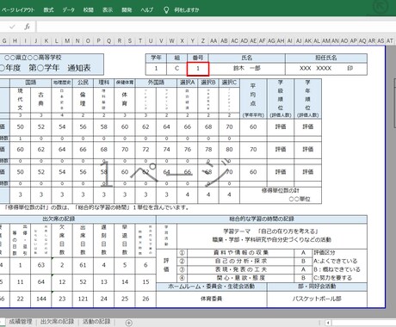Viewport: 396px width, 327px height.
Task: Select the class cell containing C
Action: (177, 69)
